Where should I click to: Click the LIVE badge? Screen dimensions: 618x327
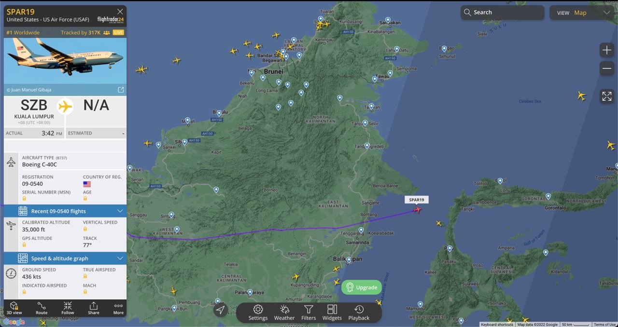[x=118, y=32]
